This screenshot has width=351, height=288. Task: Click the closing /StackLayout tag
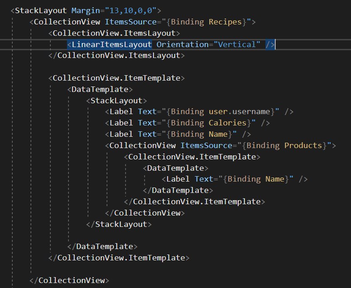pos(119,224)
